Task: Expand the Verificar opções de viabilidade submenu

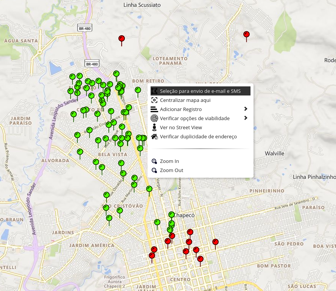Action: click(x=246, y=118)
